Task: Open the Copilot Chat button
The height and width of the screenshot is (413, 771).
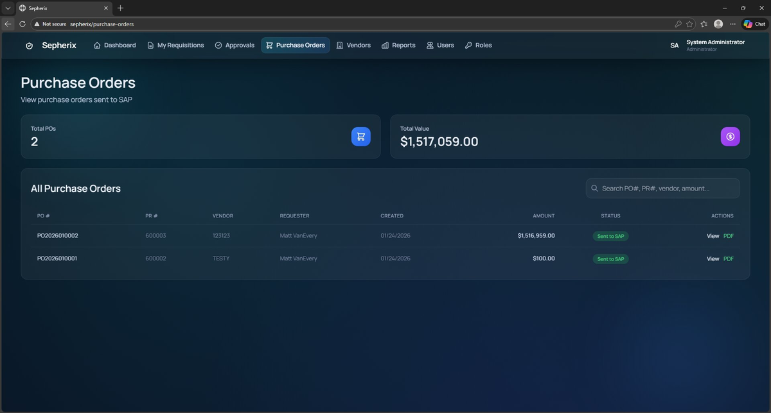Action: point(754,24)
